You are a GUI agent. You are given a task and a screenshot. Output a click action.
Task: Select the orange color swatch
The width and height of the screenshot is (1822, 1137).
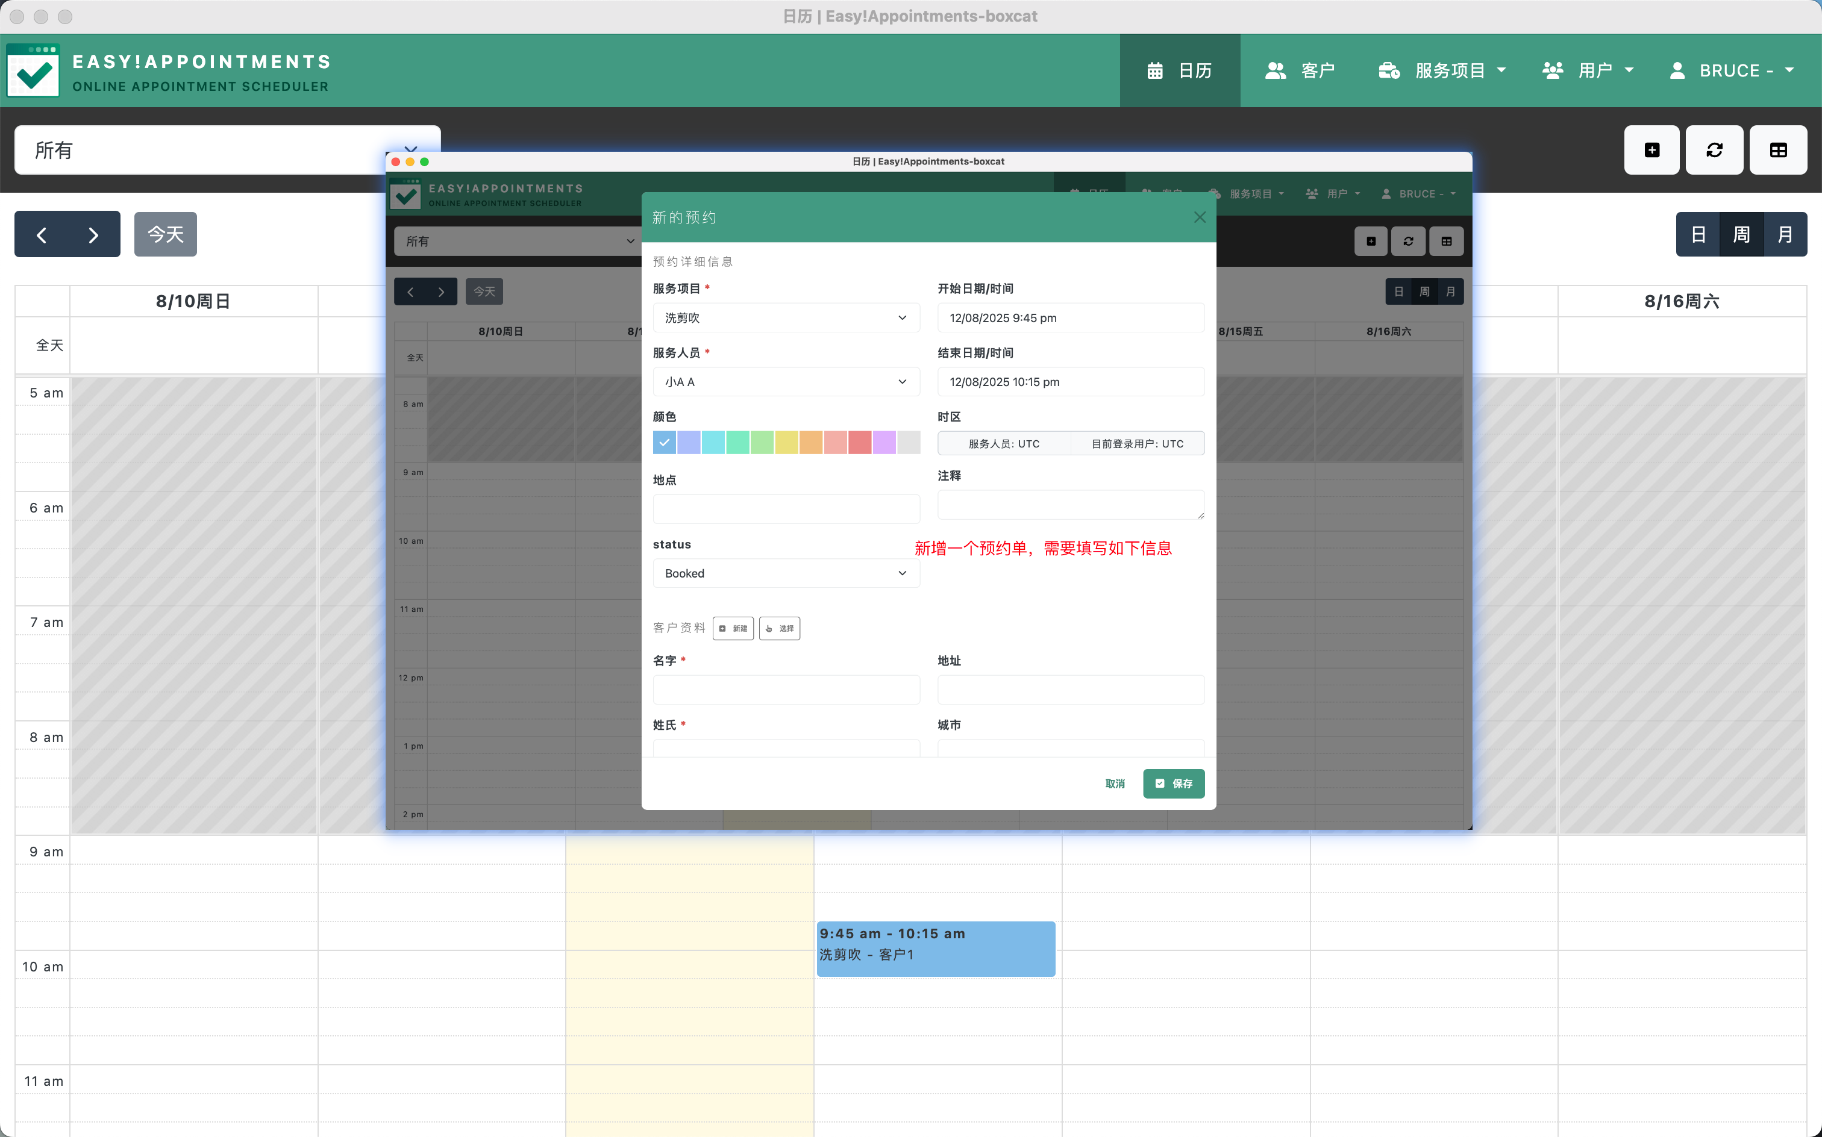point(811,443)
